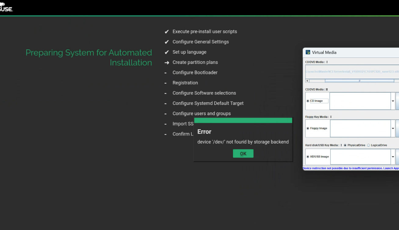This screenshot has height=230, width=399.
Task: Select the HD/USB Image radio button
Action: pyautogui.click(x=308, y=157)
